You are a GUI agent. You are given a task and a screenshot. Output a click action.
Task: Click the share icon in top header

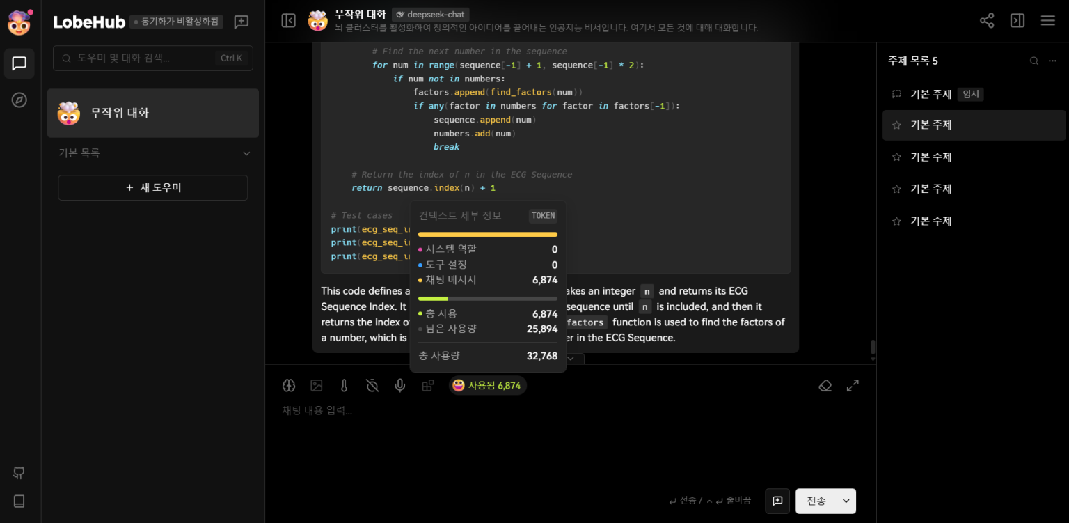tap(987, 20)
